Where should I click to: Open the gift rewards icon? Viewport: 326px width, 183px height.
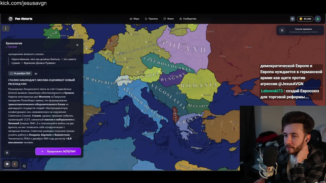[x=292, y=19]
